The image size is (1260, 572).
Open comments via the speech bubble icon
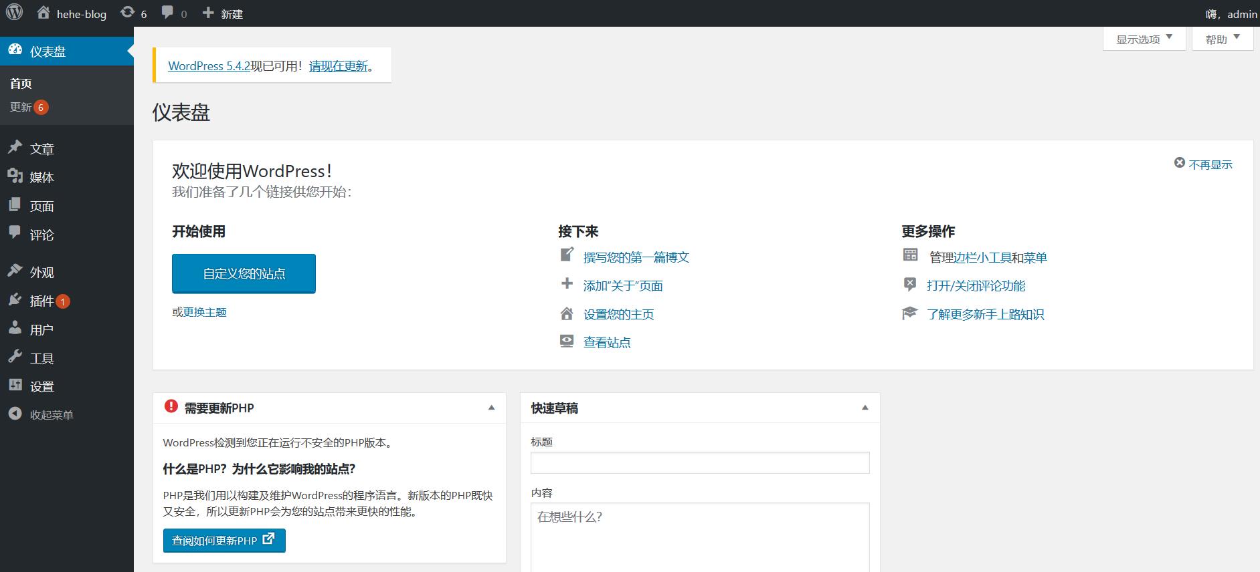(167, 13)
